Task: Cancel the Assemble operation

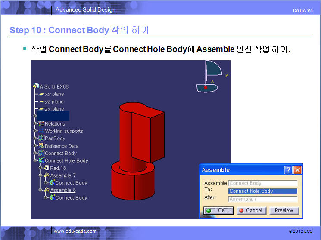Action: [x=251, y=211]
